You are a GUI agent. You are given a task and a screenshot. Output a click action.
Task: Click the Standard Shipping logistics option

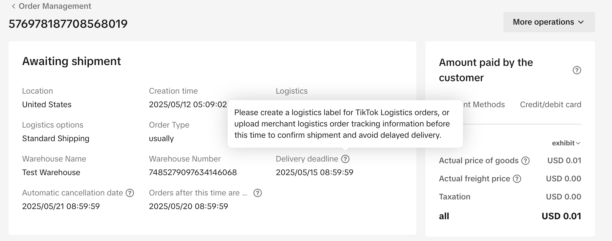point(56,139)
